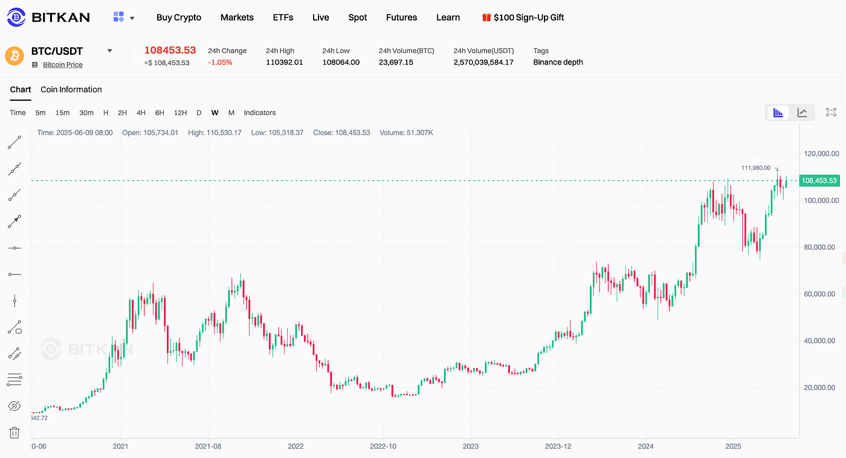
Task: Open the ETFs menu
Action: pyautogui.click(x=283, y=17)
